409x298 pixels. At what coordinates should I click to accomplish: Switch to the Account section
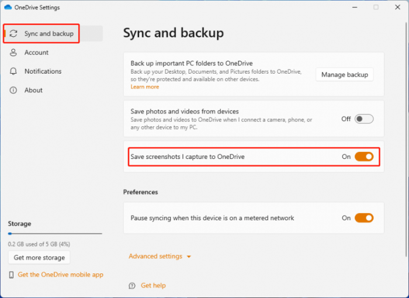pyautogui.click(x=53, y=53)
